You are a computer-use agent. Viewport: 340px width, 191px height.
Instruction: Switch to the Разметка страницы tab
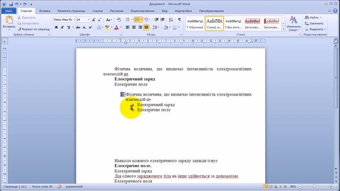tap(71, 11)
